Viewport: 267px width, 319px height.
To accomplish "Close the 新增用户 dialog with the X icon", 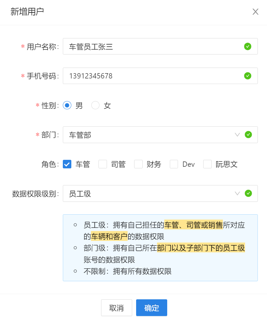I will (x=256, y=12).
